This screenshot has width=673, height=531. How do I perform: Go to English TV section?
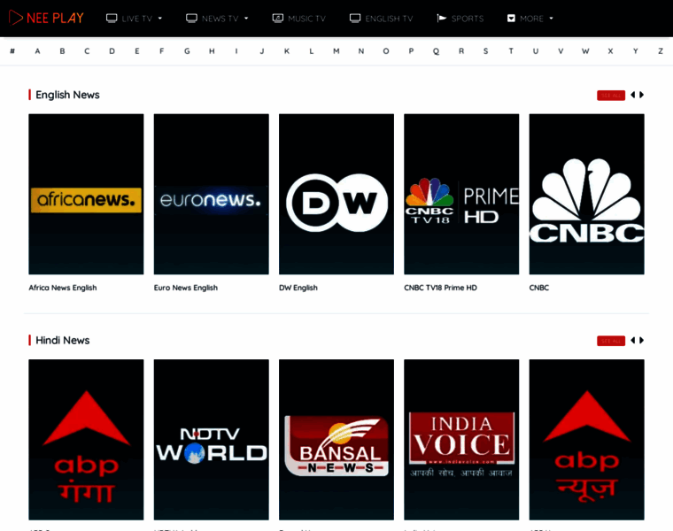(x=381, y=19)
